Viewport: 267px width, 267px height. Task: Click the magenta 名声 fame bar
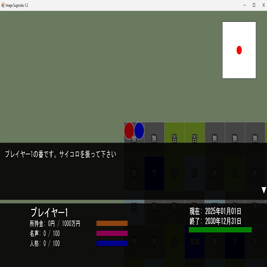tap(112, 233)
